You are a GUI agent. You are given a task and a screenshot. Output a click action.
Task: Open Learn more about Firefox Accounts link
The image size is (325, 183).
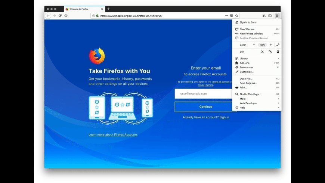(x=113, y=134)
